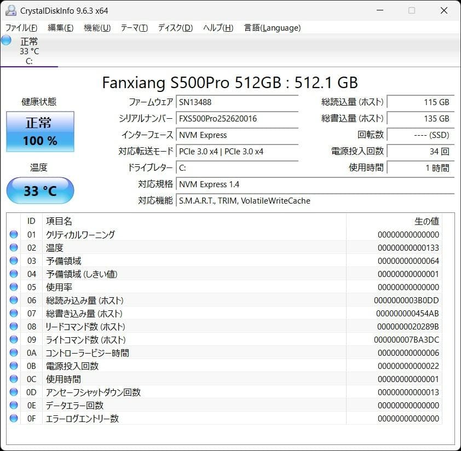Screen dimensions: 461x451
Task: Click the blue status indicator for クリティカルワーニング
Action: coord(14,234)
